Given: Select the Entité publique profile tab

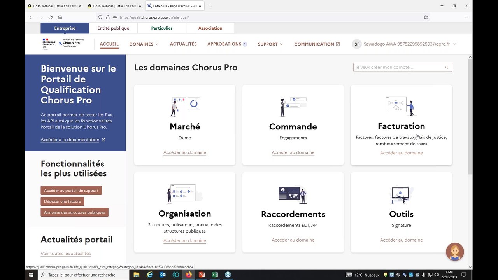Looking at the screenshot, I should pyautogui.click(x=113, y=28).
